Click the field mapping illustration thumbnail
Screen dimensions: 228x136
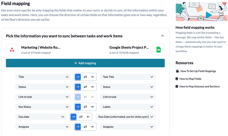(201, 12)
